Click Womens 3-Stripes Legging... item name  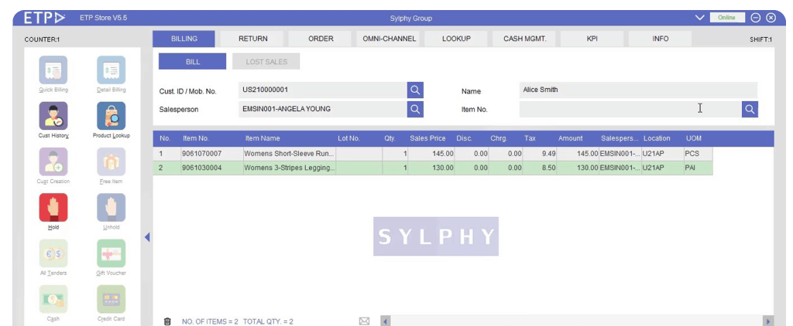[289, 168]
